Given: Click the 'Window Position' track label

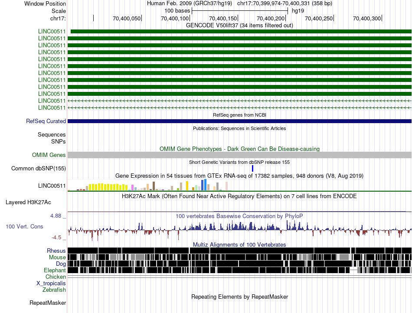Looking at the screenshot, I should click(45, 3).
